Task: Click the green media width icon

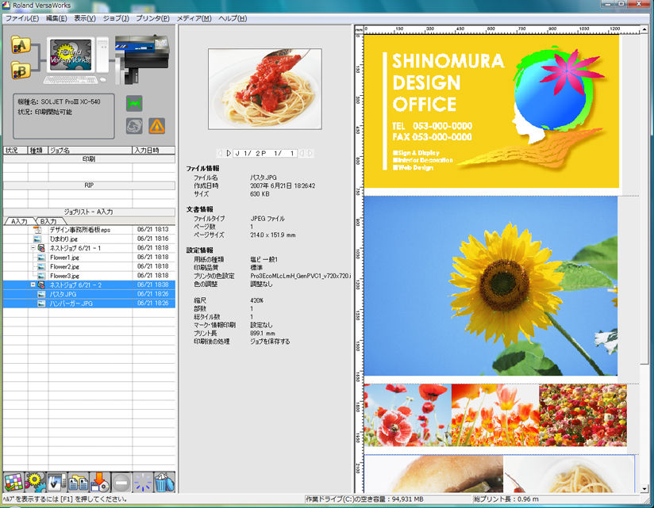Action: point(133,103)
